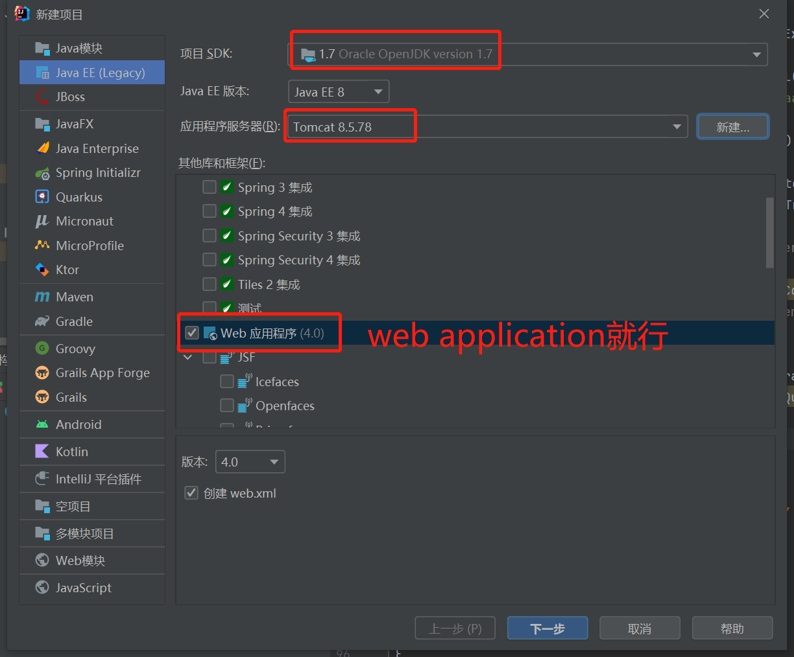794x657 pixels.
Task: Click the Spring 3 集成 leaf icon
Action: 226,187
